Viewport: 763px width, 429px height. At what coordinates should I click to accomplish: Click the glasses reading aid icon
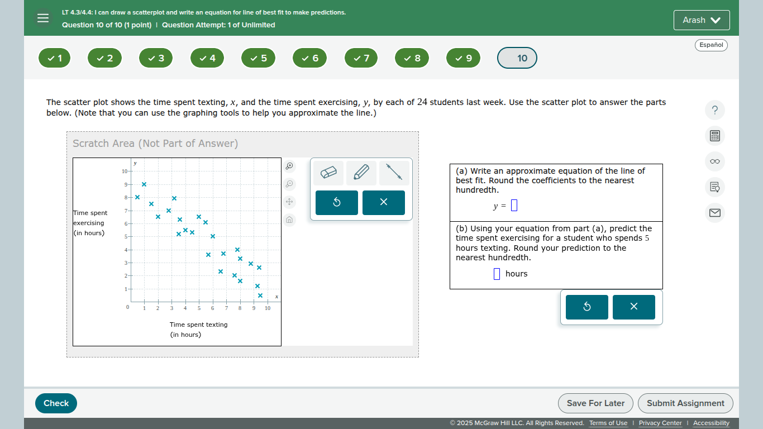coord(714,161)
